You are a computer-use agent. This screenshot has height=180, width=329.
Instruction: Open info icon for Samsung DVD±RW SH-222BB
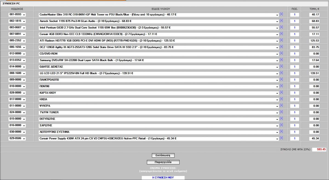pyautogui.click(x=281, y=60)
